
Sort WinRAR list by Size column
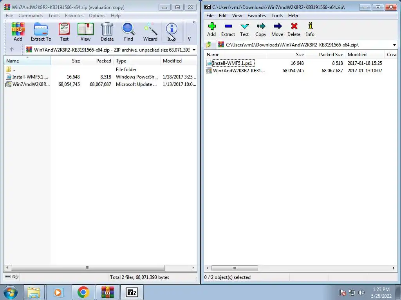(x=66, y=61)
